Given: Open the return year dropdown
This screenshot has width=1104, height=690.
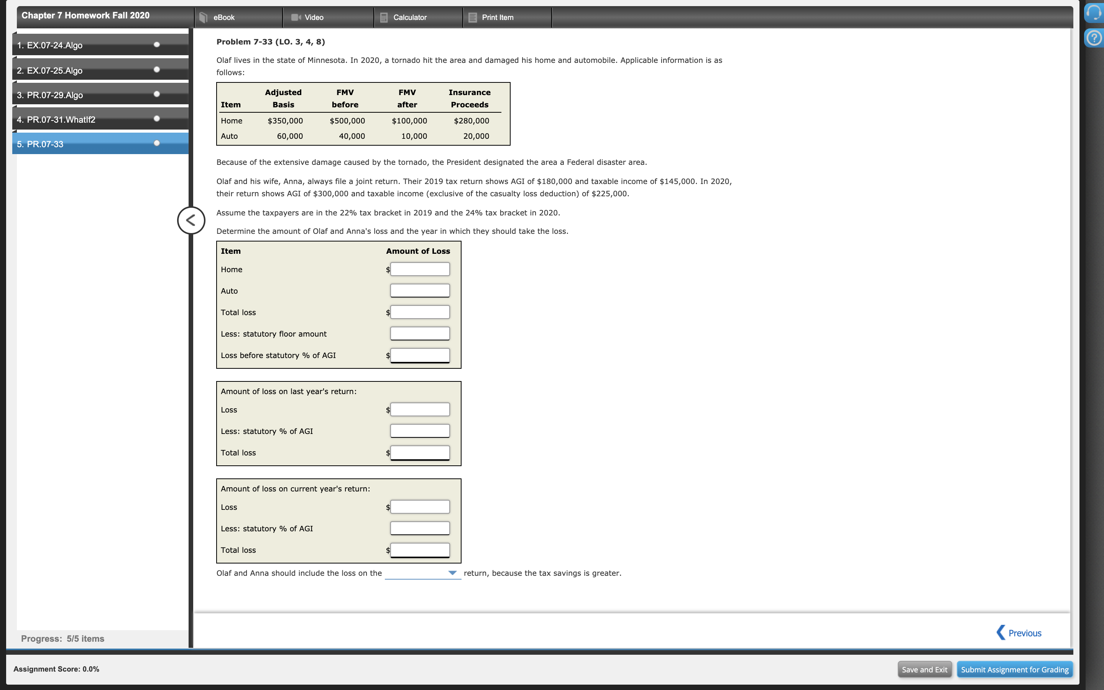Looking at the screenshot, I should (x=422, y=573).
